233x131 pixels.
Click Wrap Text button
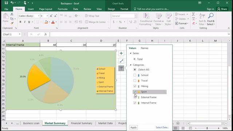tap(92, 16)
